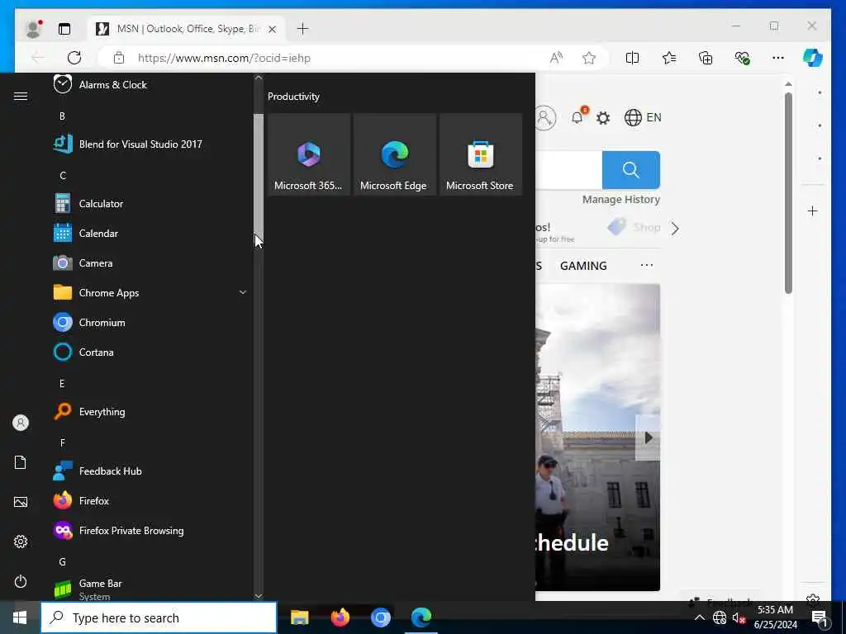This screenshot has width=846, height=634.
Task: Open Chromium from taskbar
Action: 380,617
